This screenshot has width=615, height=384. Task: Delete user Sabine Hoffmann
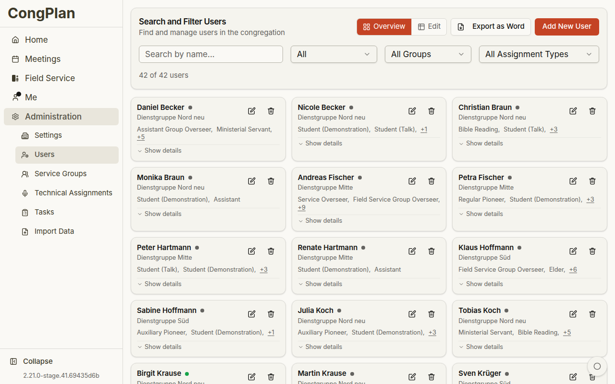(271, 314)
